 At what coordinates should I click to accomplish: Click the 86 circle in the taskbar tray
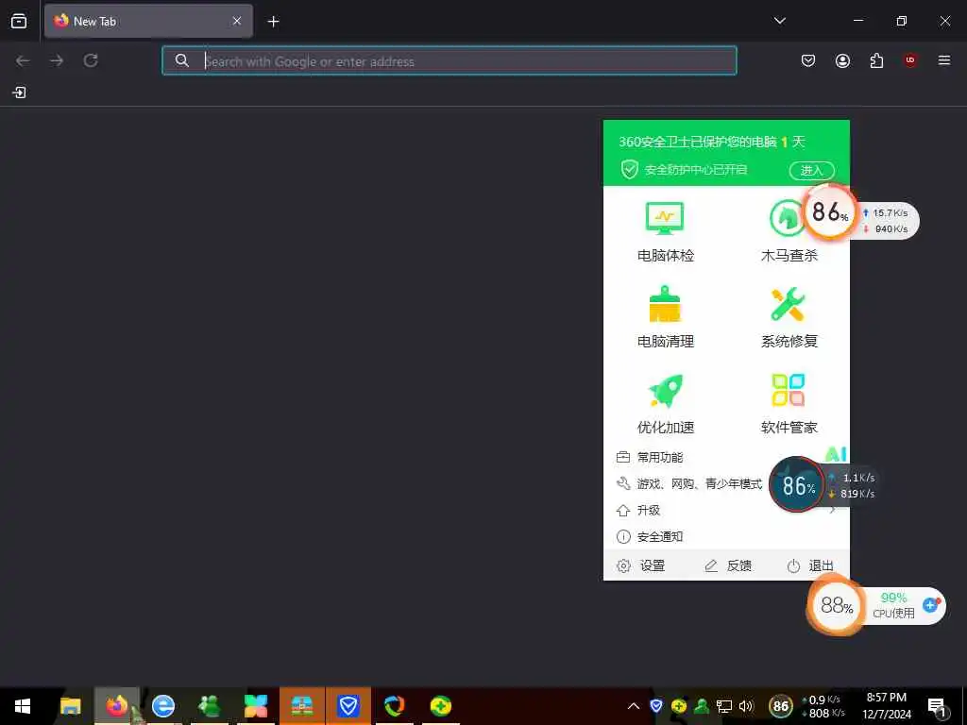(781, 706)
